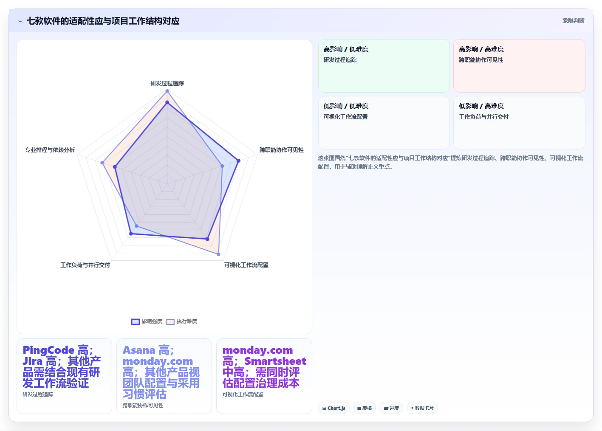Click the 执行难度 data point on 专业排程与依赖分析 axis

pyautogui.click(x=102, y=163)
